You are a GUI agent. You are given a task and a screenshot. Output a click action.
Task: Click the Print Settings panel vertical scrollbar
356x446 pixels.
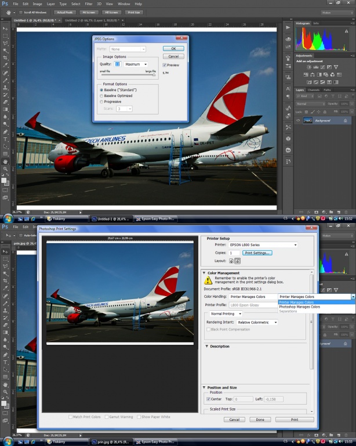(x=312, y=321)
